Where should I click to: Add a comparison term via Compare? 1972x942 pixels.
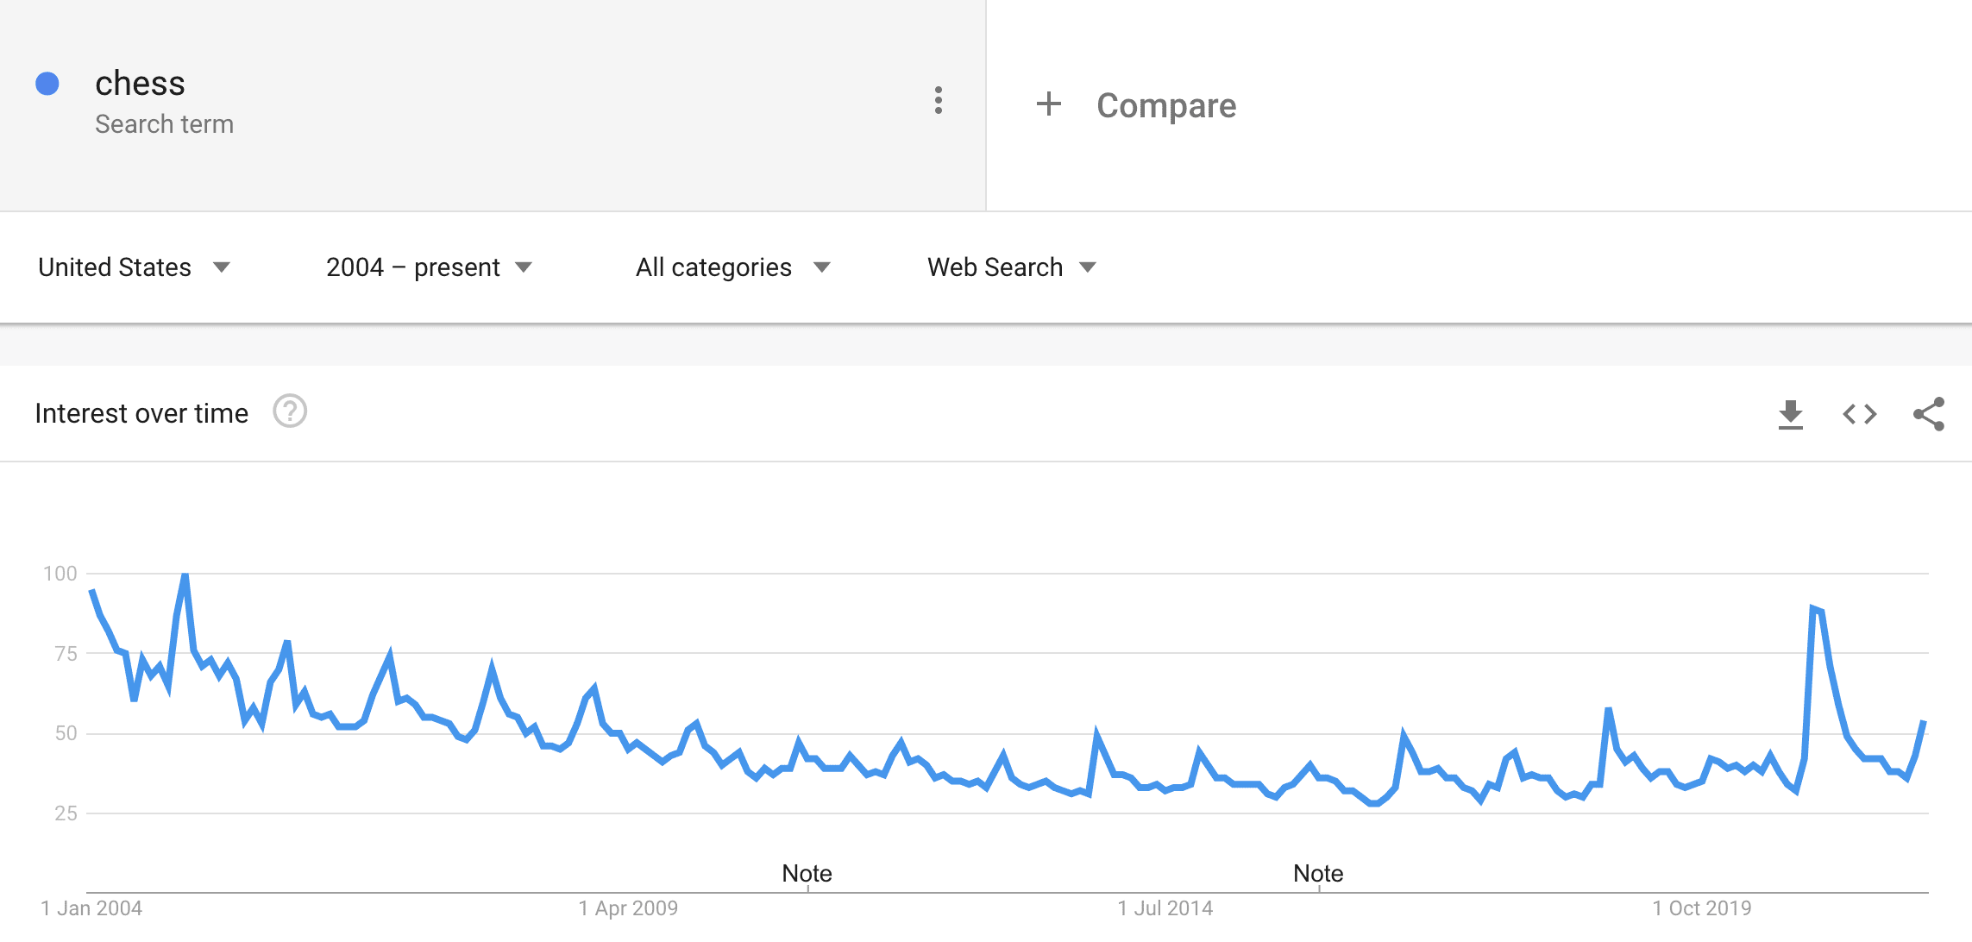tap(1166, 105)
